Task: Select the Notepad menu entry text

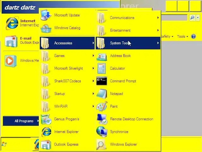Action: pyautogui.click(x=116, y=94)
